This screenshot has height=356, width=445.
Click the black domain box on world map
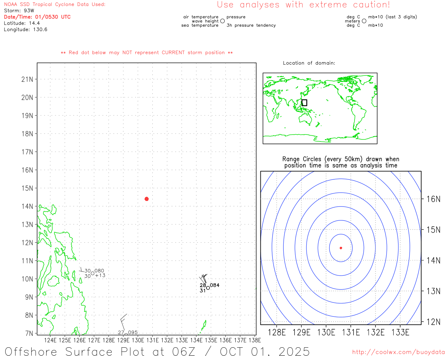(x=304, y=103)
